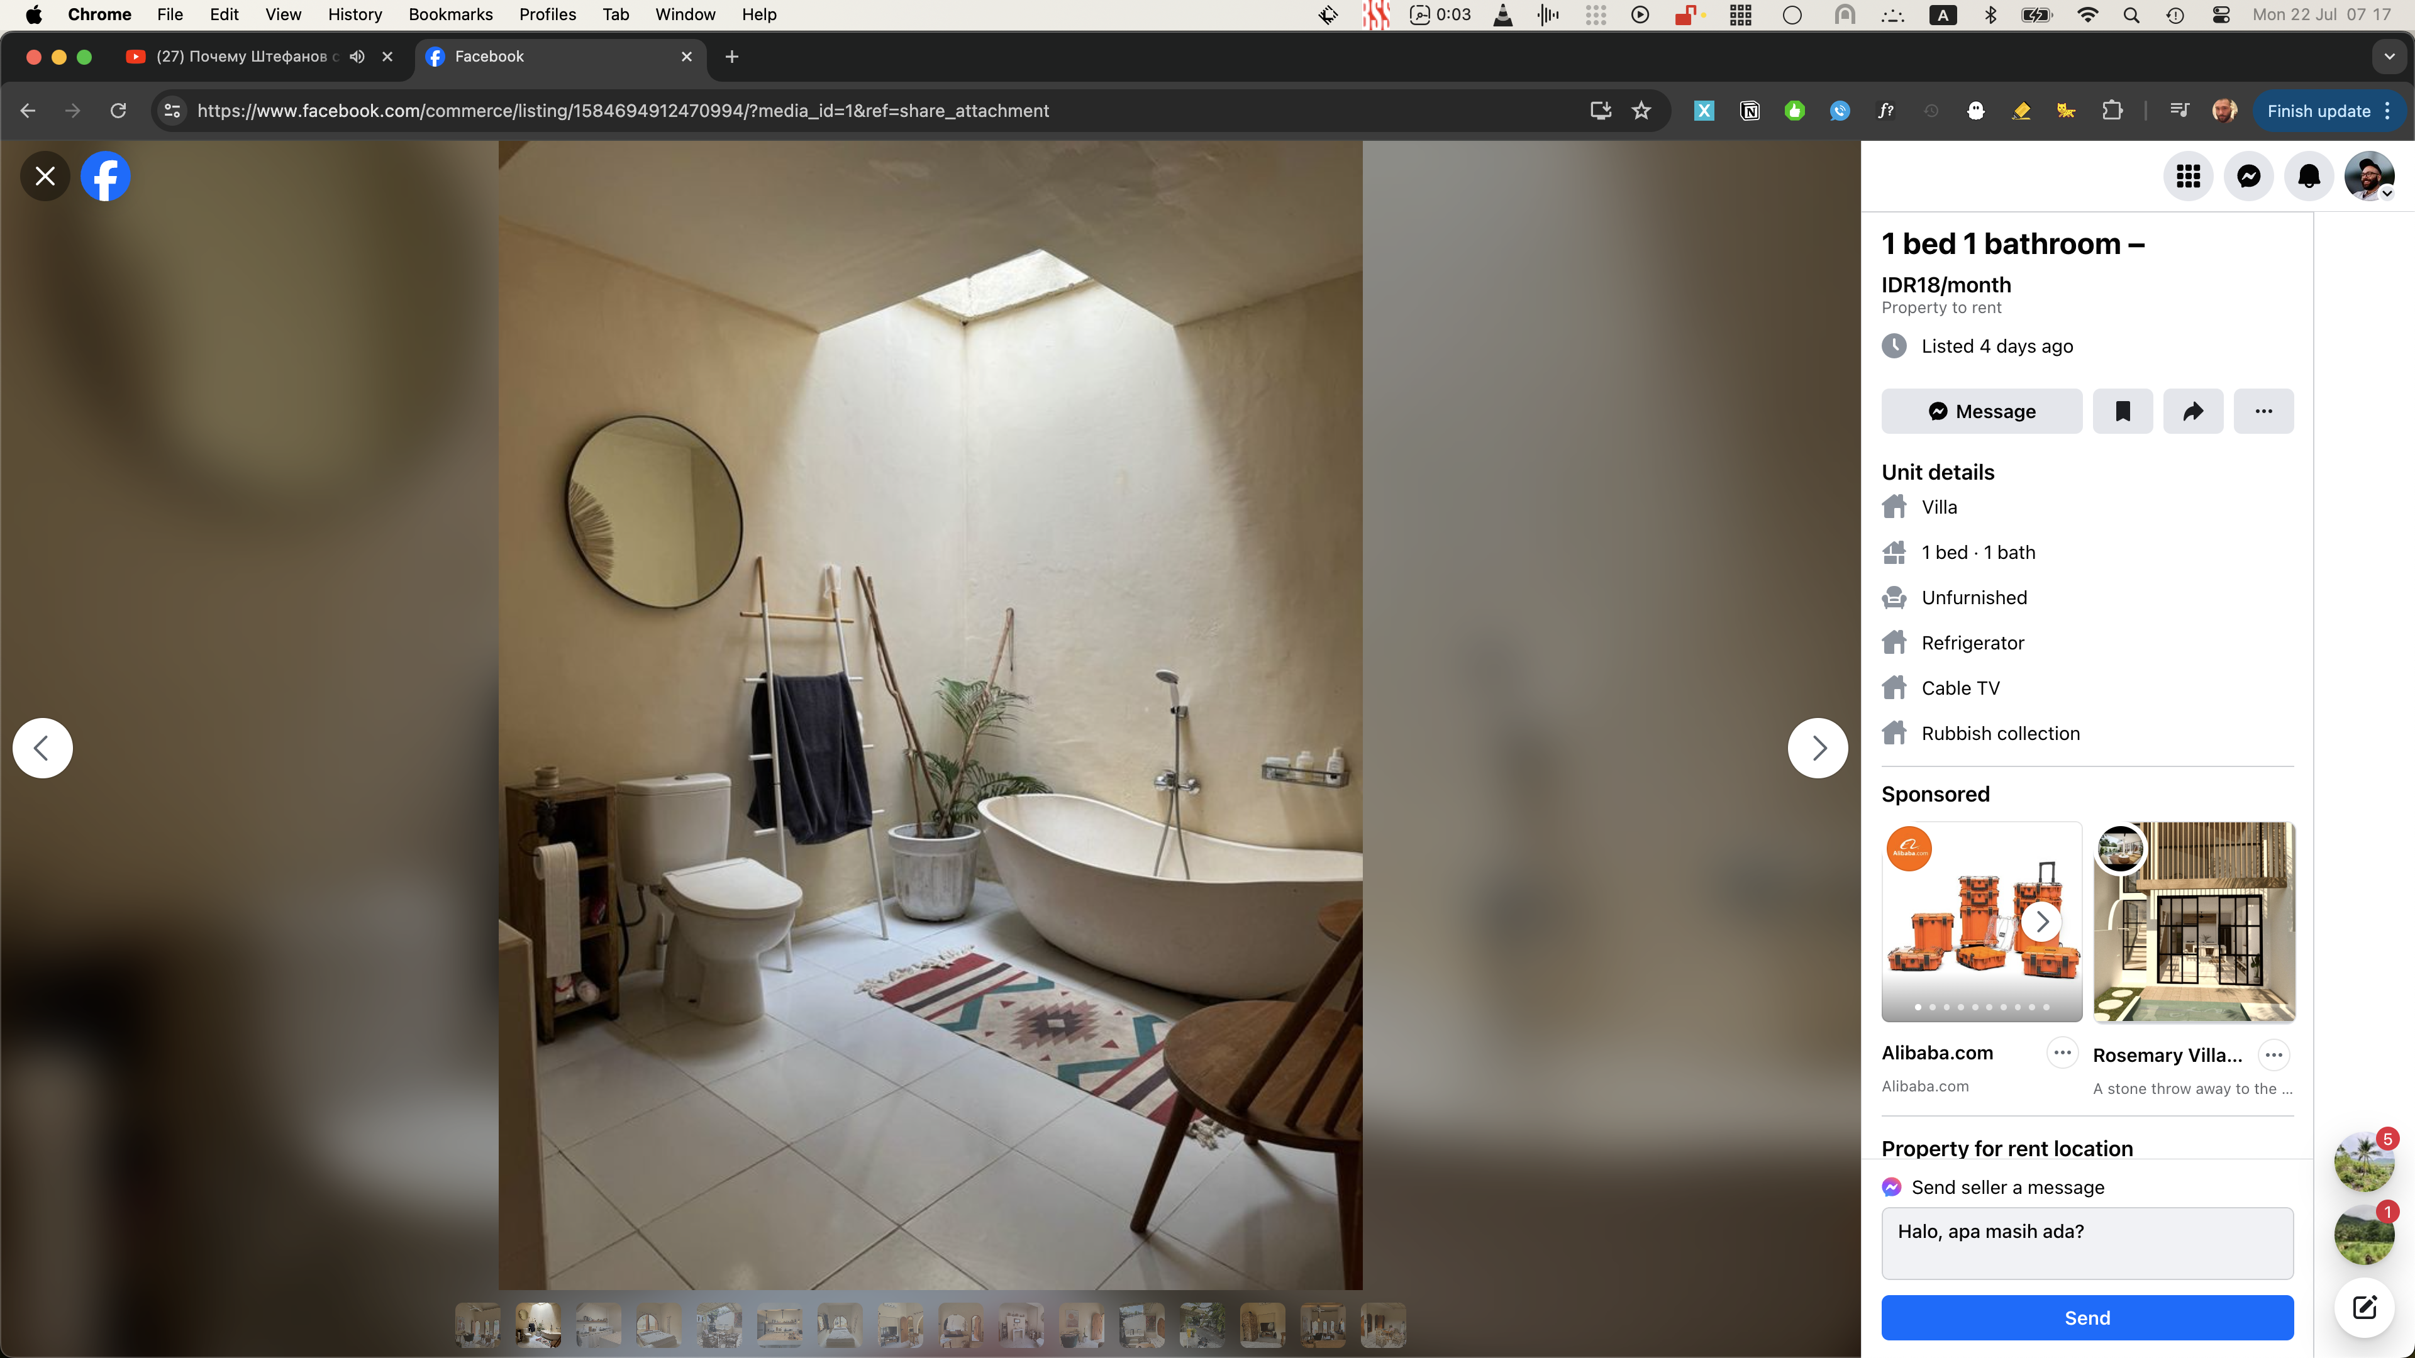Close the photo viewer with X button
Image resolution: width=2415 pixels, height=1358 pixels.
click(45, 176)
